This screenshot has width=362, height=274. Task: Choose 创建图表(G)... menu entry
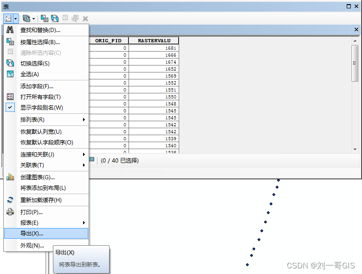click(46, 177)
